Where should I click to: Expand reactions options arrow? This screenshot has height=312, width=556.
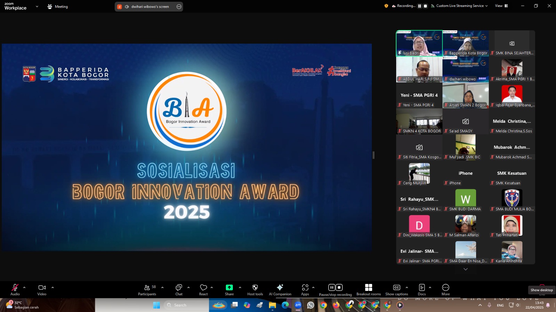212,287
